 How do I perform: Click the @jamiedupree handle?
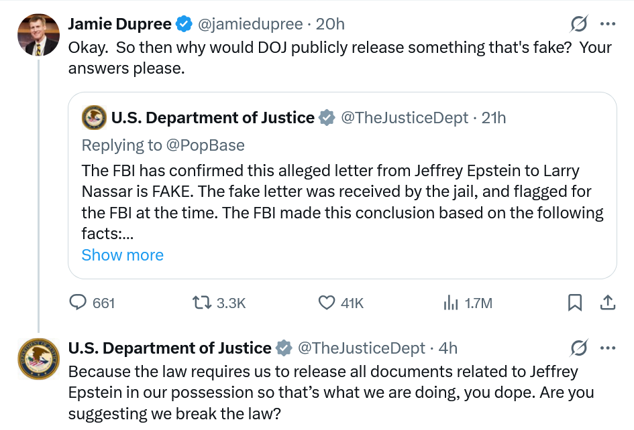pos(248,25)
